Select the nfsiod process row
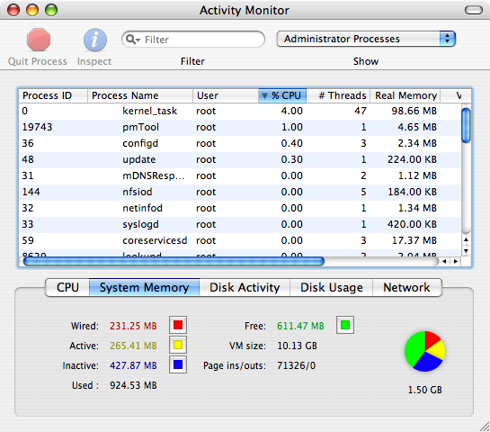The height and width of the screenshot is (432, 490). 240,192
